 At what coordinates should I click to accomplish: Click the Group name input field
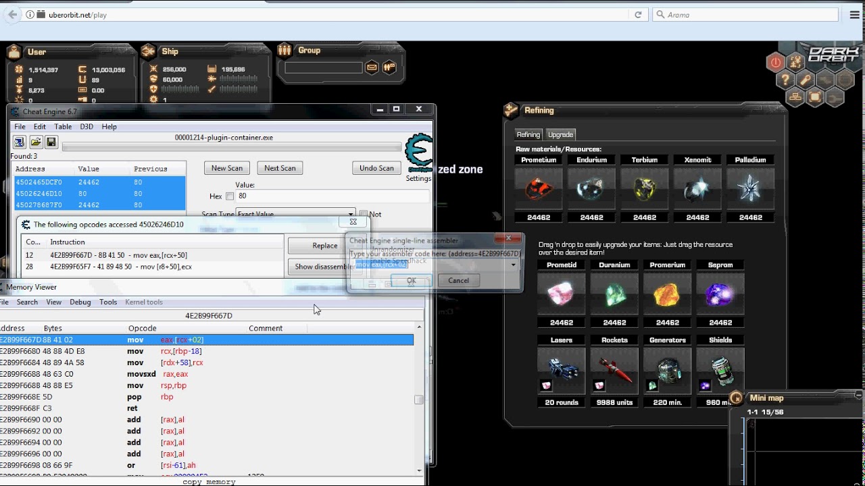(x=324, y=67)
